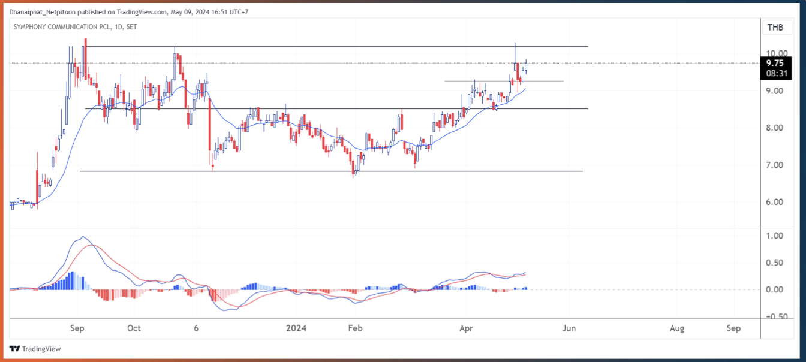Click the 9.00 price axis label
This screenshot has width=806, height=362.
point(775,91)
